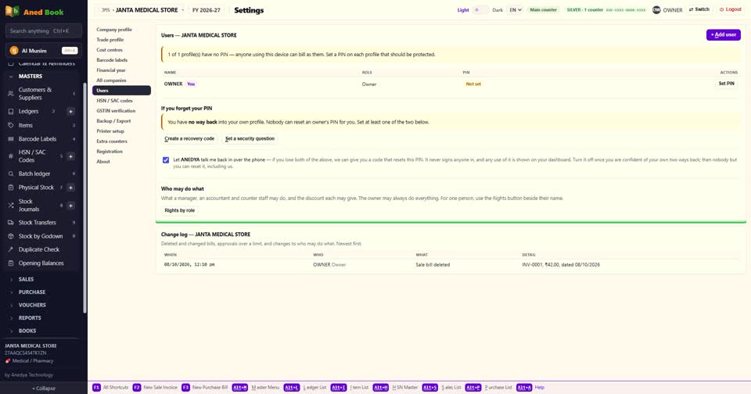Click the F3 New Purchase Bill badge
Viewport: 751px width, 394px height.
pos(185,387)
